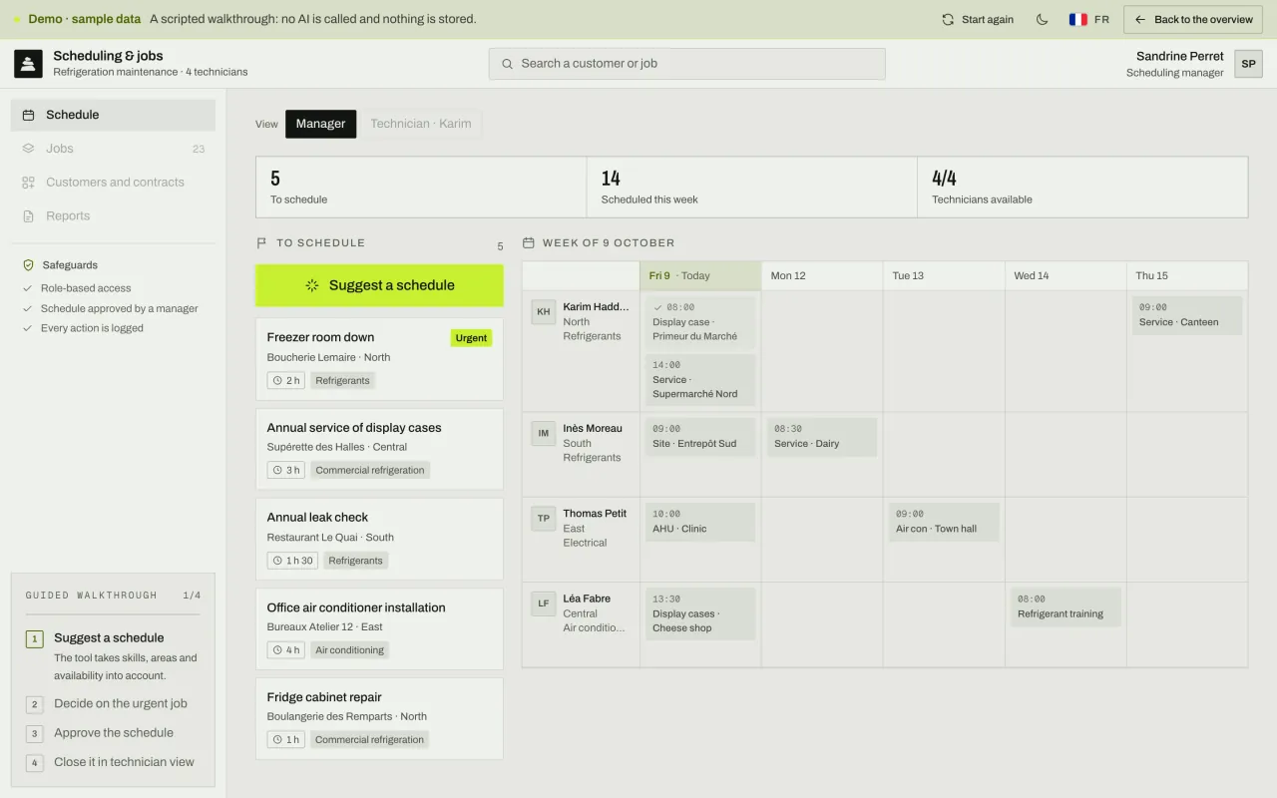Screen dimensions: 1277x798
Task: Click the flag icon beside To Schedule
Action: [x=262, y=242]
